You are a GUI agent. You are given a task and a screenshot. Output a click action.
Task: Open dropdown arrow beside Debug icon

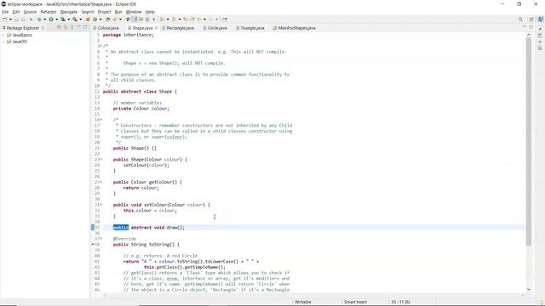point(44,20)
